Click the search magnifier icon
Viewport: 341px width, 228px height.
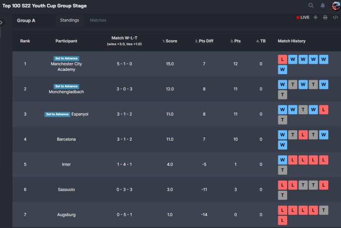[311, 6]
